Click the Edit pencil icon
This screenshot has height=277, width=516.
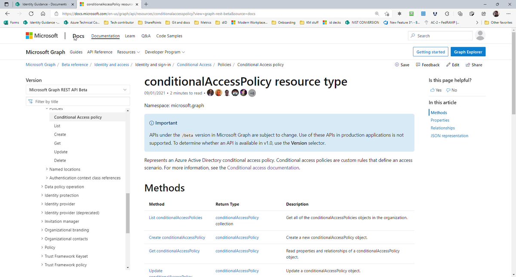448,65
